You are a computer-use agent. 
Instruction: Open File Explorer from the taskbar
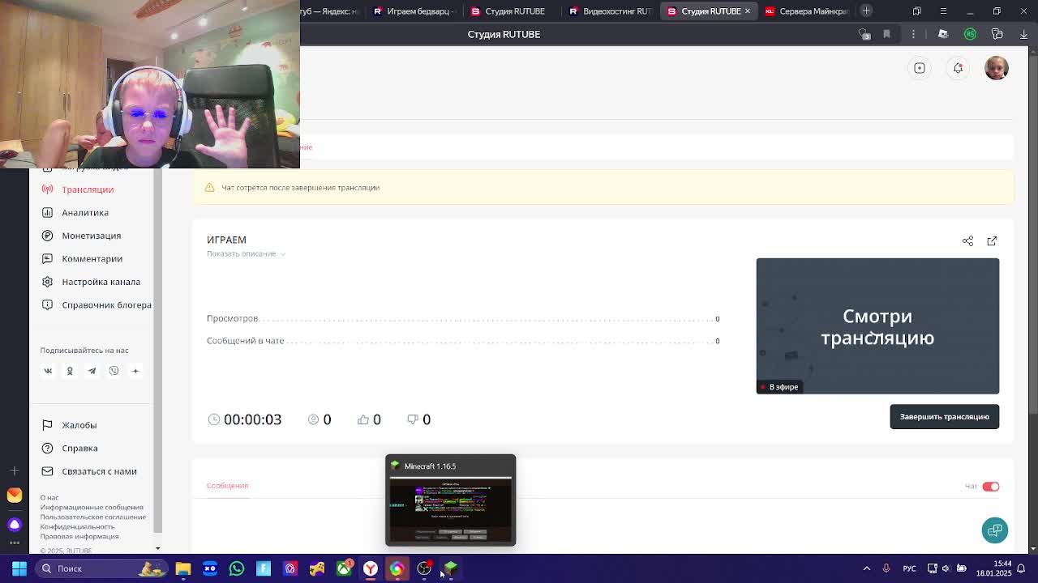pyautogui.click(x=183, y=568)
